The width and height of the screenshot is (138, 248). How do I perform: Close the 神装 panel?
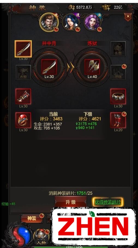128,16
